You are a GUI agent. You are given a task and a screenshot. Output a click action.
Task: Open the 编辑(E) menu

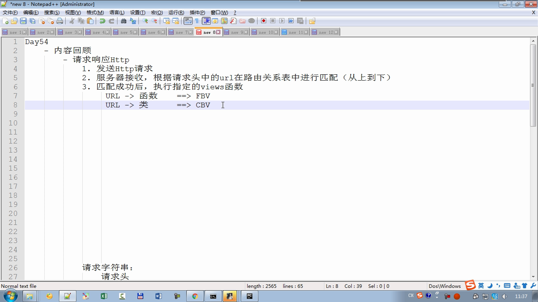point(31,13)
